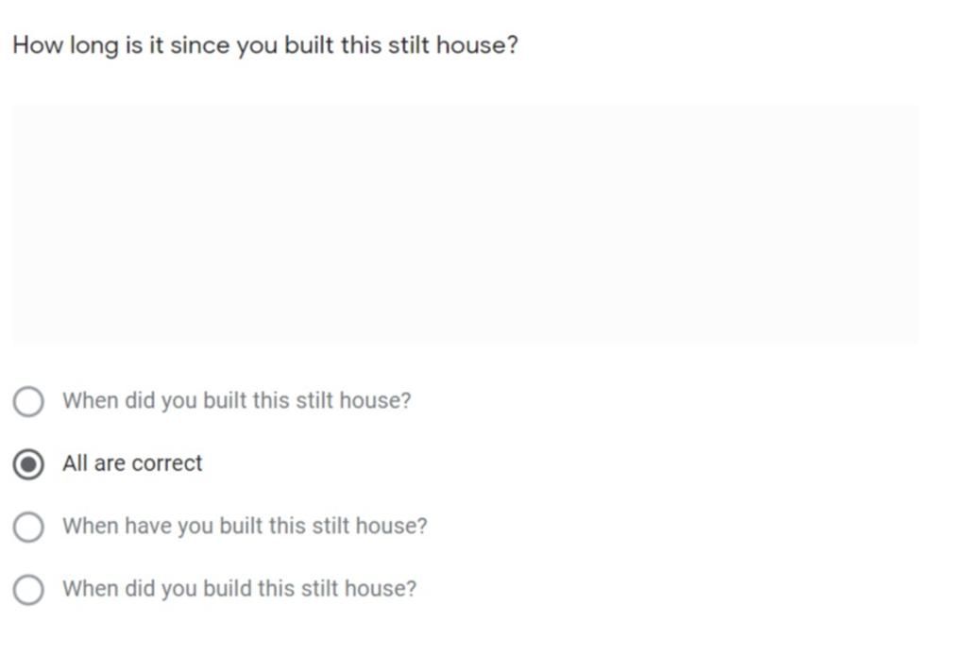Screen dimensions: 967x655
Task: Choose the "When have you built" radio circle
Action: coord(28,527)
